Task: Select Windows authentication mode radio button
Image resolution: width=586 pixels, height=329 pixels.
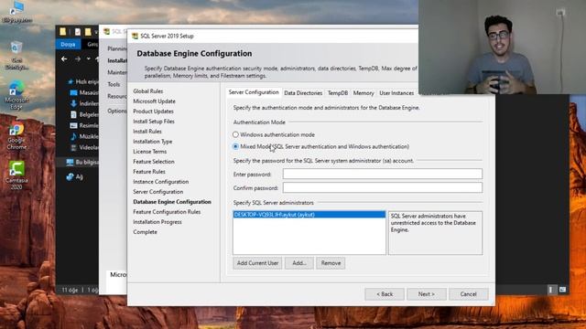Action: (235, 134)
